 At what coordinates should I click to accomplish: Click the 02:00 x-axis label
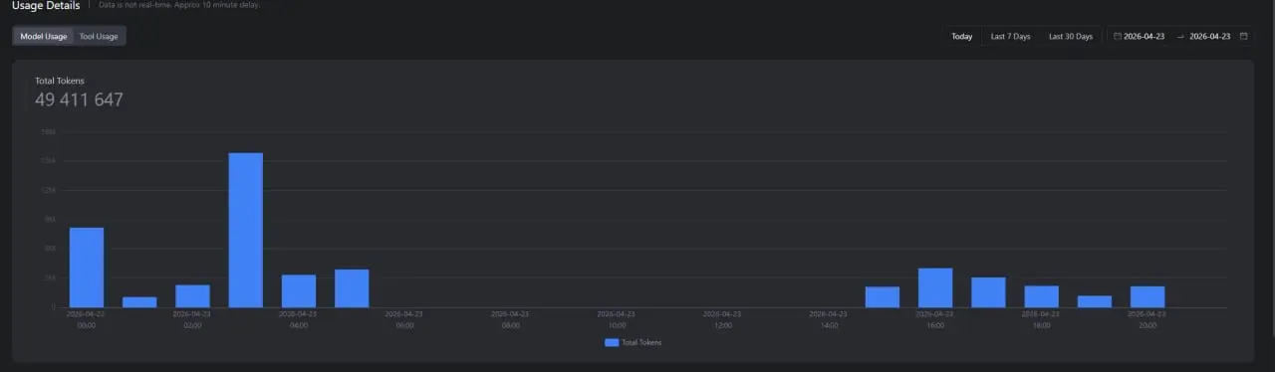tap(193, 319)
